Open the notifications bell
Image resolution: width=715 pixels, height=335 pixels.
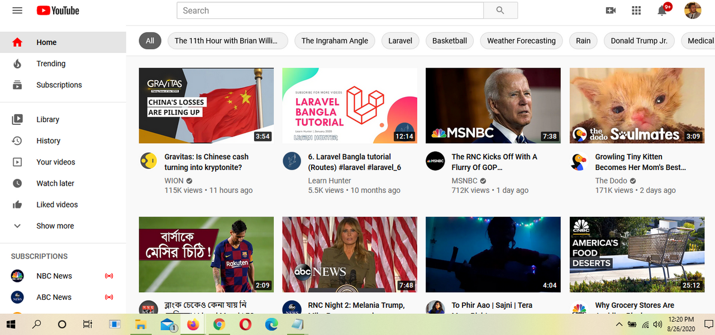click(662, 10)
